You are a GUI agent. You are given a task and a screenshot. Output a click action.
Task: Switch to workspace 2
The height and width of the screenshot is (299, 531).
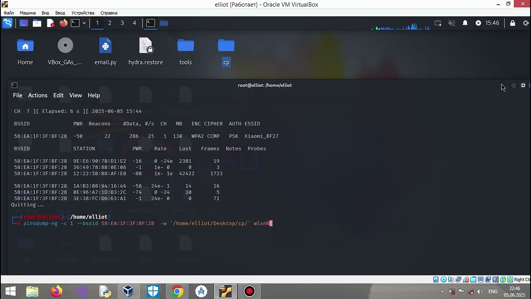coord(110,23)
